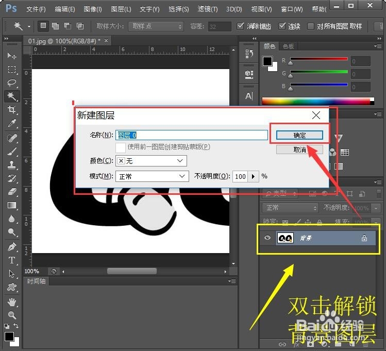The image size is (386, 351).
Task: Click the 背景 layer thumbnail
Action: click(286, 238)
